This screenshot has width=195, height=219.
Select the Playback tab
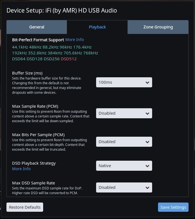click(x=97, y=27)
